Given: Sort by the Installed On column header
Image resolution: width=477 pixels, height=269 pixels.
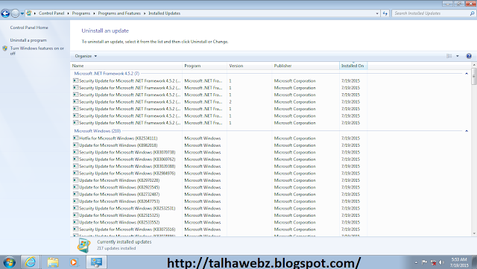Looking at the screenshot, I should tap(353, 66).
